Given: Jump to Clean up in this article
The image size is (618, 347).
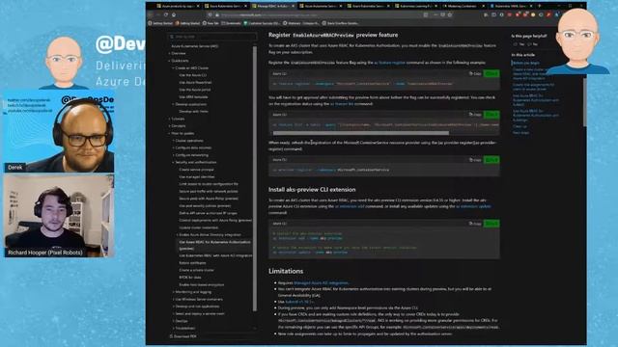Looking at the screenshot, I should pyautogui.click(x=520, y=126).
